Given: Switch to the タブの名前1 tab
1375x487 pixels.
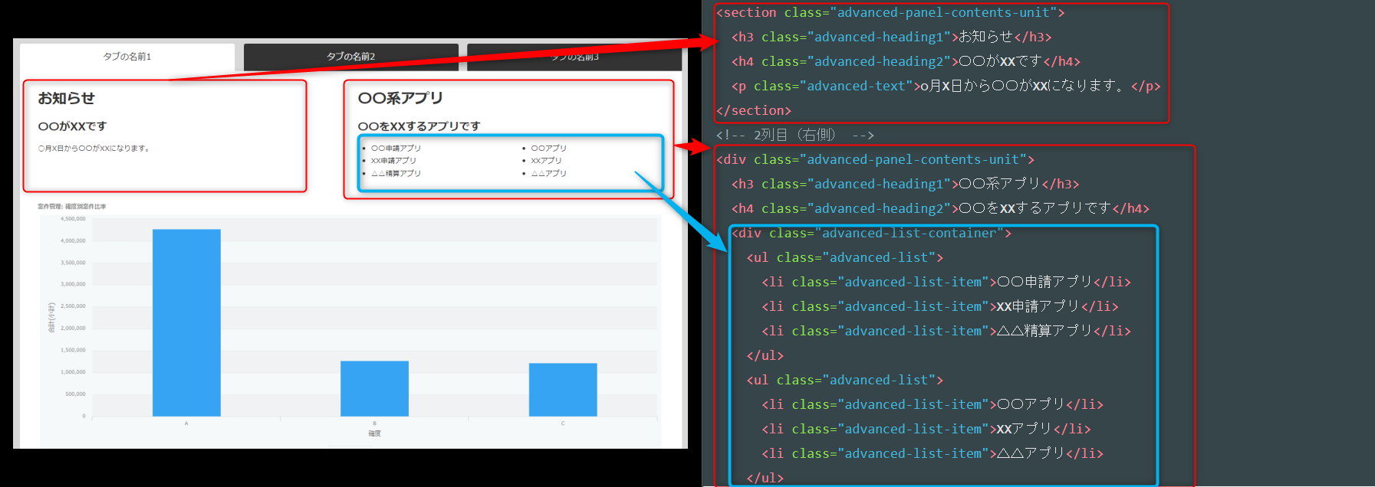Looking at the screenshot, I should click(x=127, y=57).
